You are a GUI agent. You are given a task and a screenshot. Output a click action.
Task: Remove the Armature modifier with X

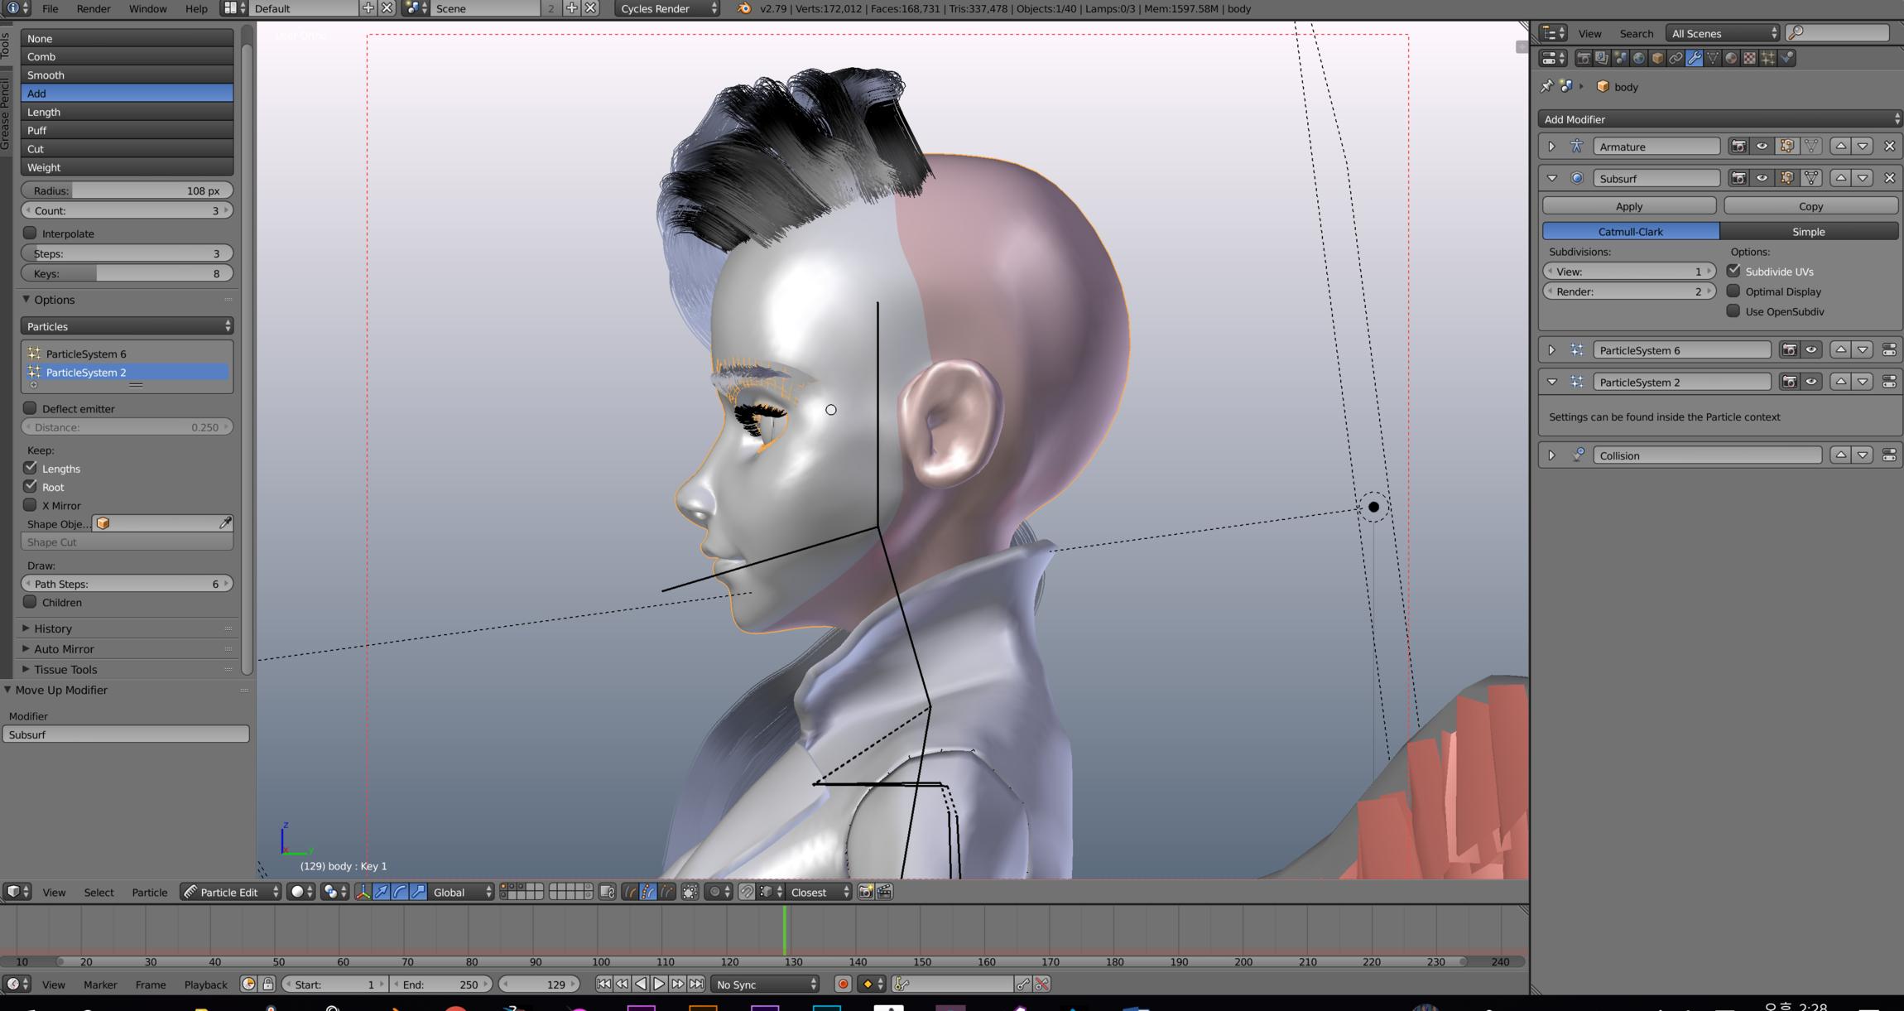(x=1889, y=147)
